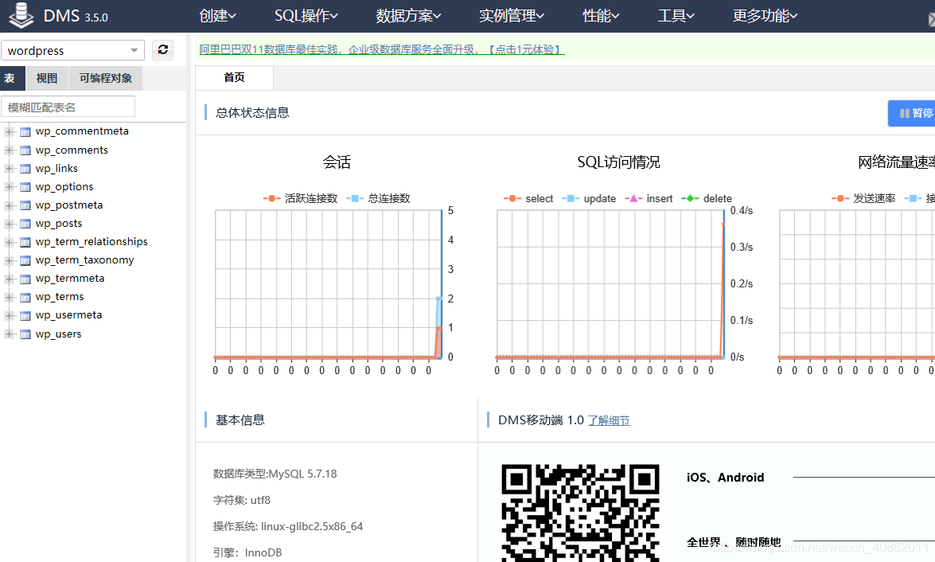The image size is (935, 562).
Task: Expand the wp_options tree node
Action: click(x=9, y=187)
